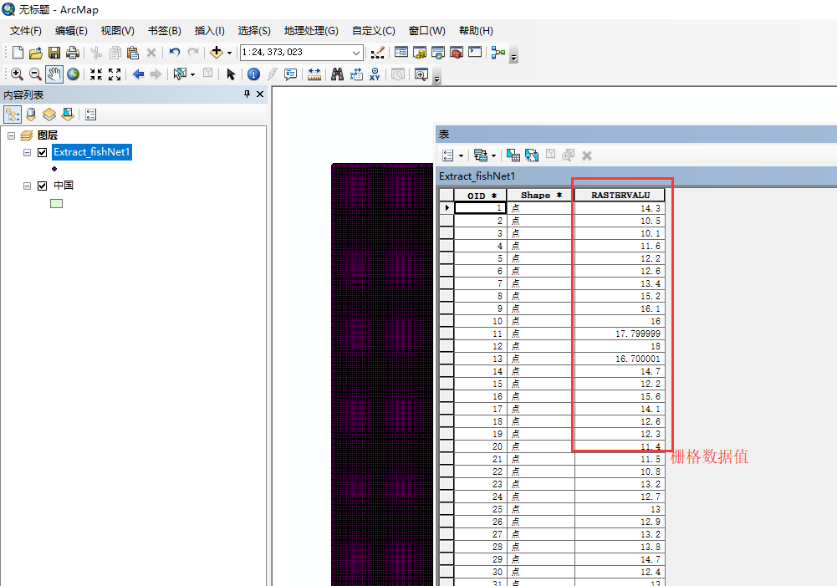Open the 文件(F) menu
This screenshot has width=837, height=586.
[26, 30]
